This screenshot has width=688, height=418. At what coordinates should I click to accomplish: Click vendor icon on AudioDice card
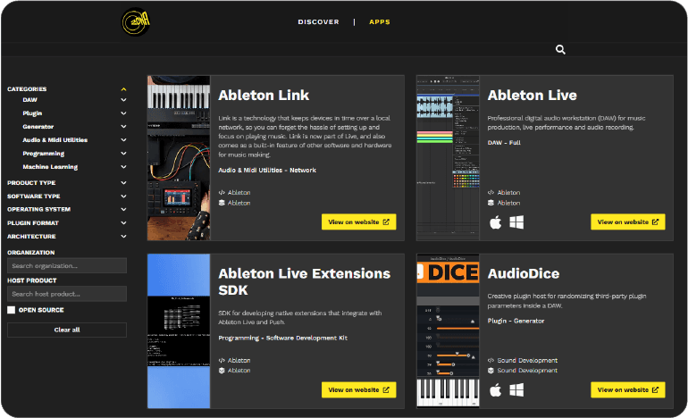pos(491,371)
